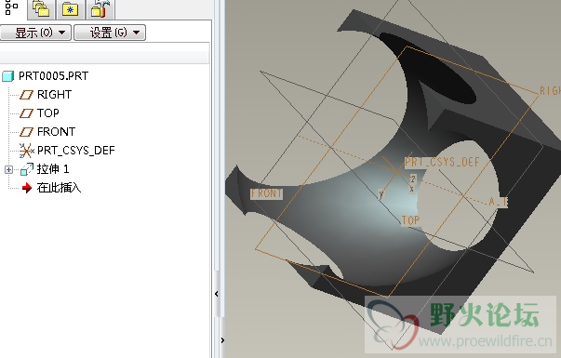561x358 pixels.
Task: Click the red 在此插入 insert arrow
Action: pos(27,188)
